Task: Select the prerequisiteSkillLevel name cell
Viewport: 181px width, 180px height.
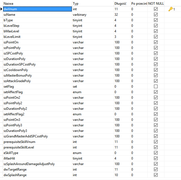Action: 38,147
